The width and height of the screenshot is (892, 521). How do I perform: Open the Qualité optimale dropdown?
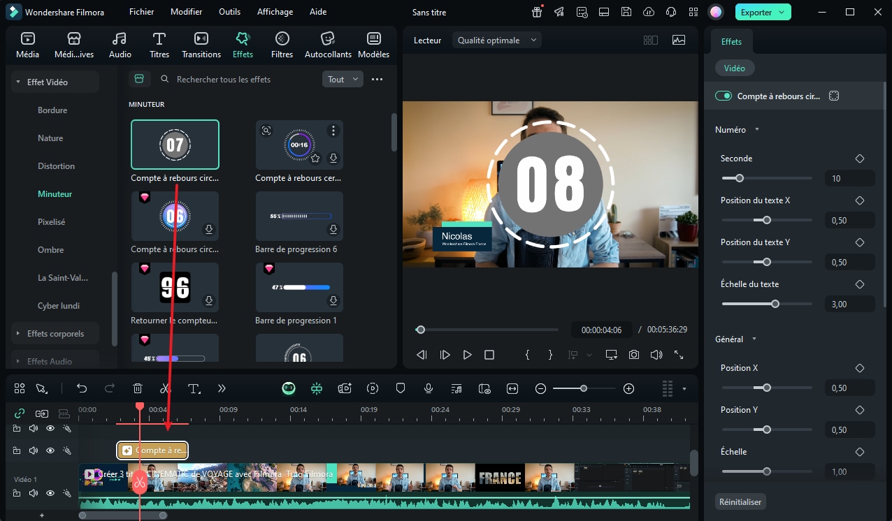[x=497, y=41]
